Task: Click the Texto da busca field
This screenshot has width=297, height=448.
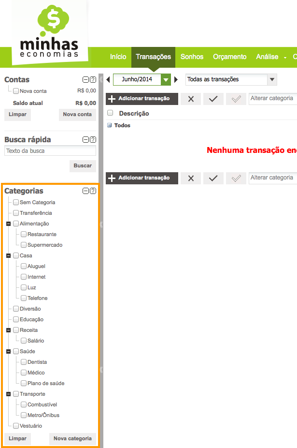Action: pyautogui.click(x=50, y=151)
